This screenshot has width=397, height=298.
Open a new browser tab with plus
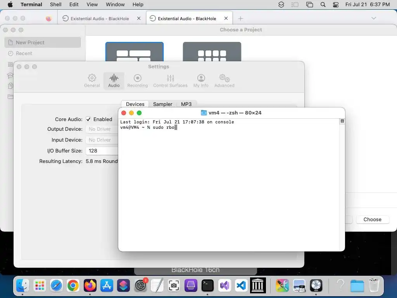point(240,19)
